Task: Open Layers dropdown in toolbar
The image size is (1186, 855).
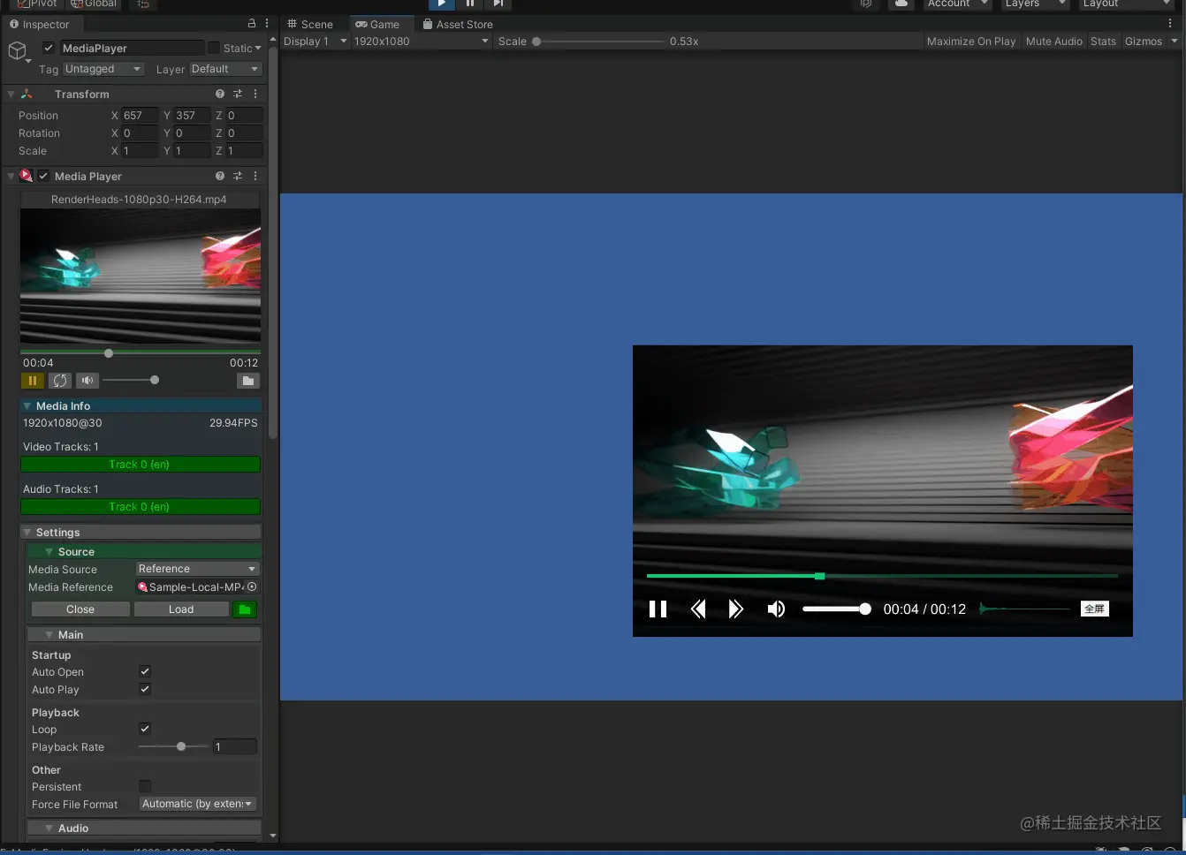Action: point(1036,4)
